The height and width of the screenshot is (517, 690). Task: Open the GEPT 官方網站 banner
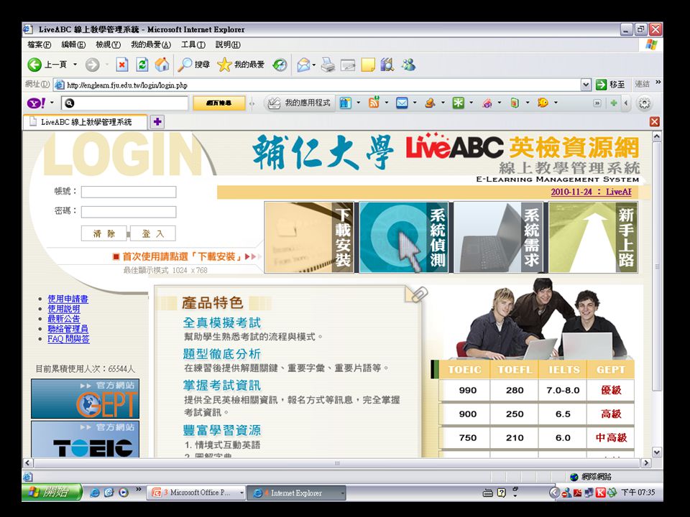[x=85, y=399]
